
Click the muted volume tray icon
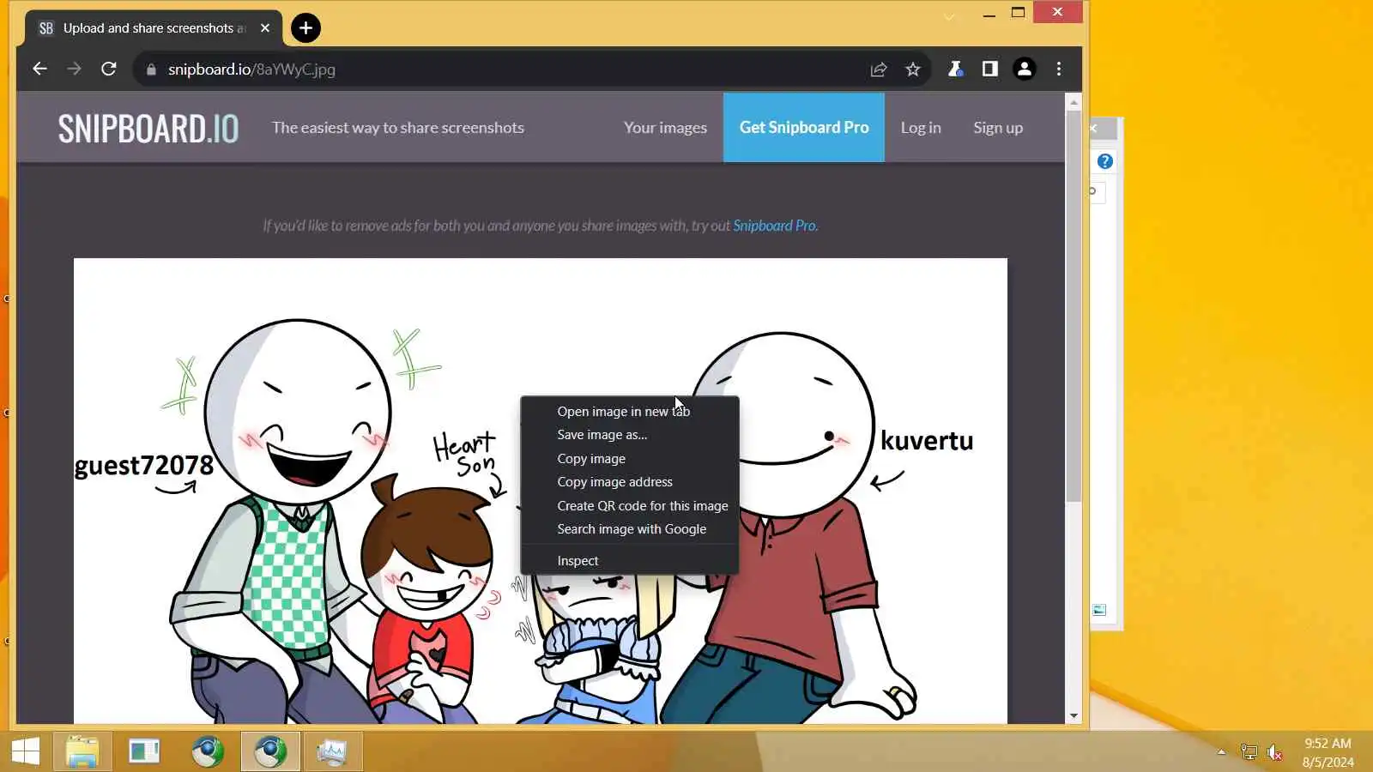tap(1275, 753)
